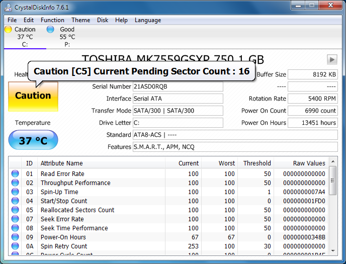The width and height of the screenshot is (346, 264).
Task: Click status icon for Power-On Hours
Action: (15, 237)
